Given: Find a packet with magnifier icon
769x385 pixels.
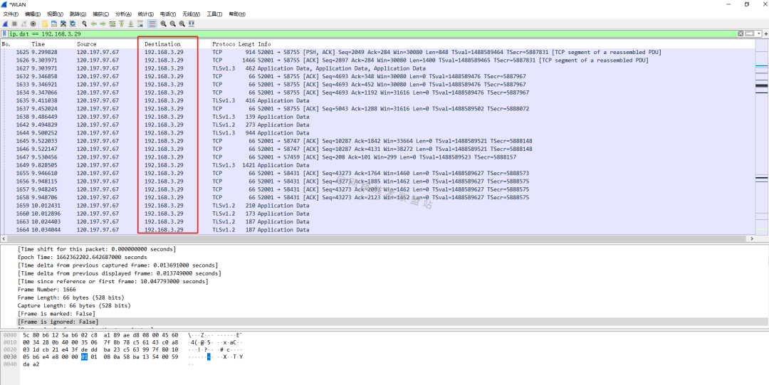Looking at the screenshot, I should point(84,23).
